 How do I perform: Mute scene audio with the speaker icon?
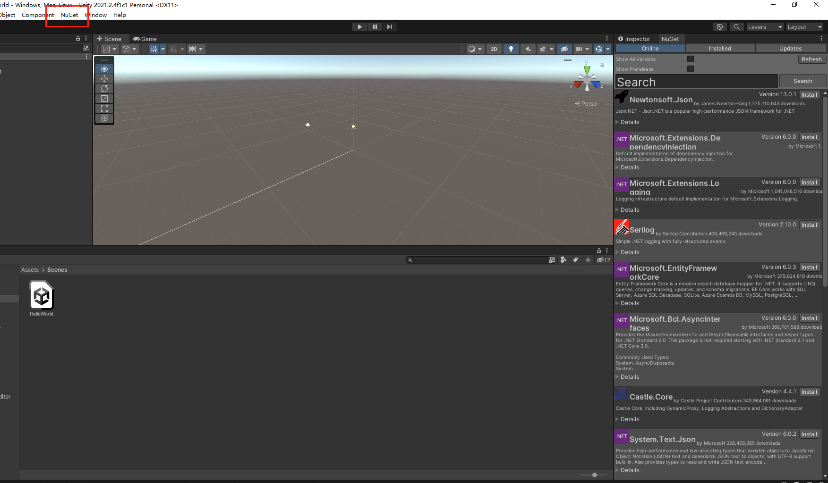[528, 49]
